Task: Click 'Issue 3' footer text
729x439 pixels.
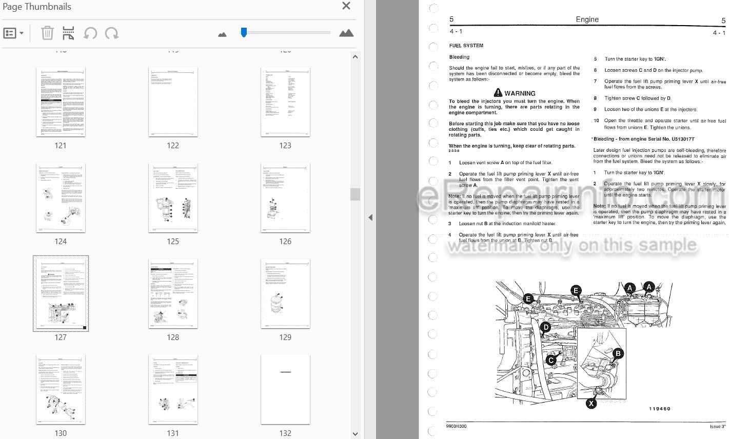Action: (717, 427)
